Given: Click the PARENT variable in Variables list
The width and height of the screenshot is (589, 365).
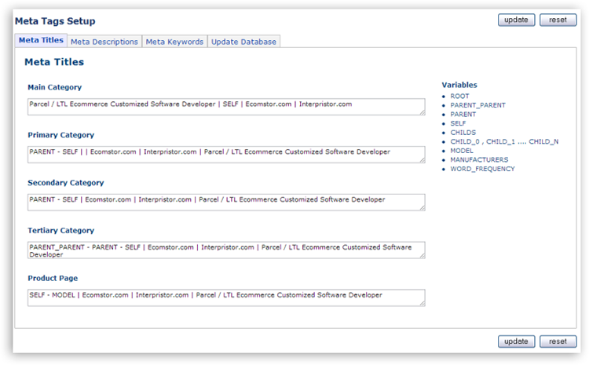Looking at the screenshot, I should click(x=463, y=114).
